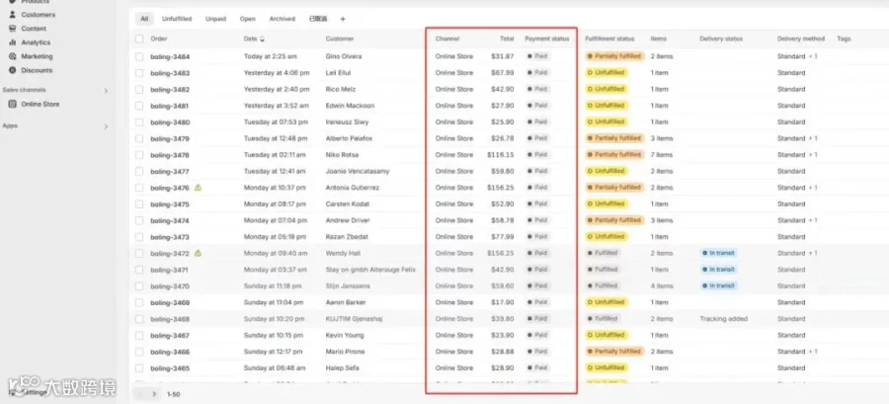Click warning icon on order boiling-3476
The image size is (889, 404).
[198, 187]
